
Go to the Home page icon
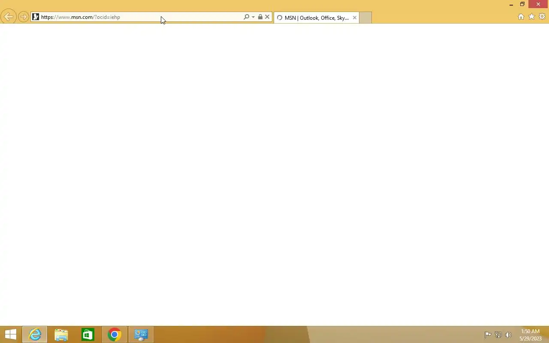(x=521, y=17)
